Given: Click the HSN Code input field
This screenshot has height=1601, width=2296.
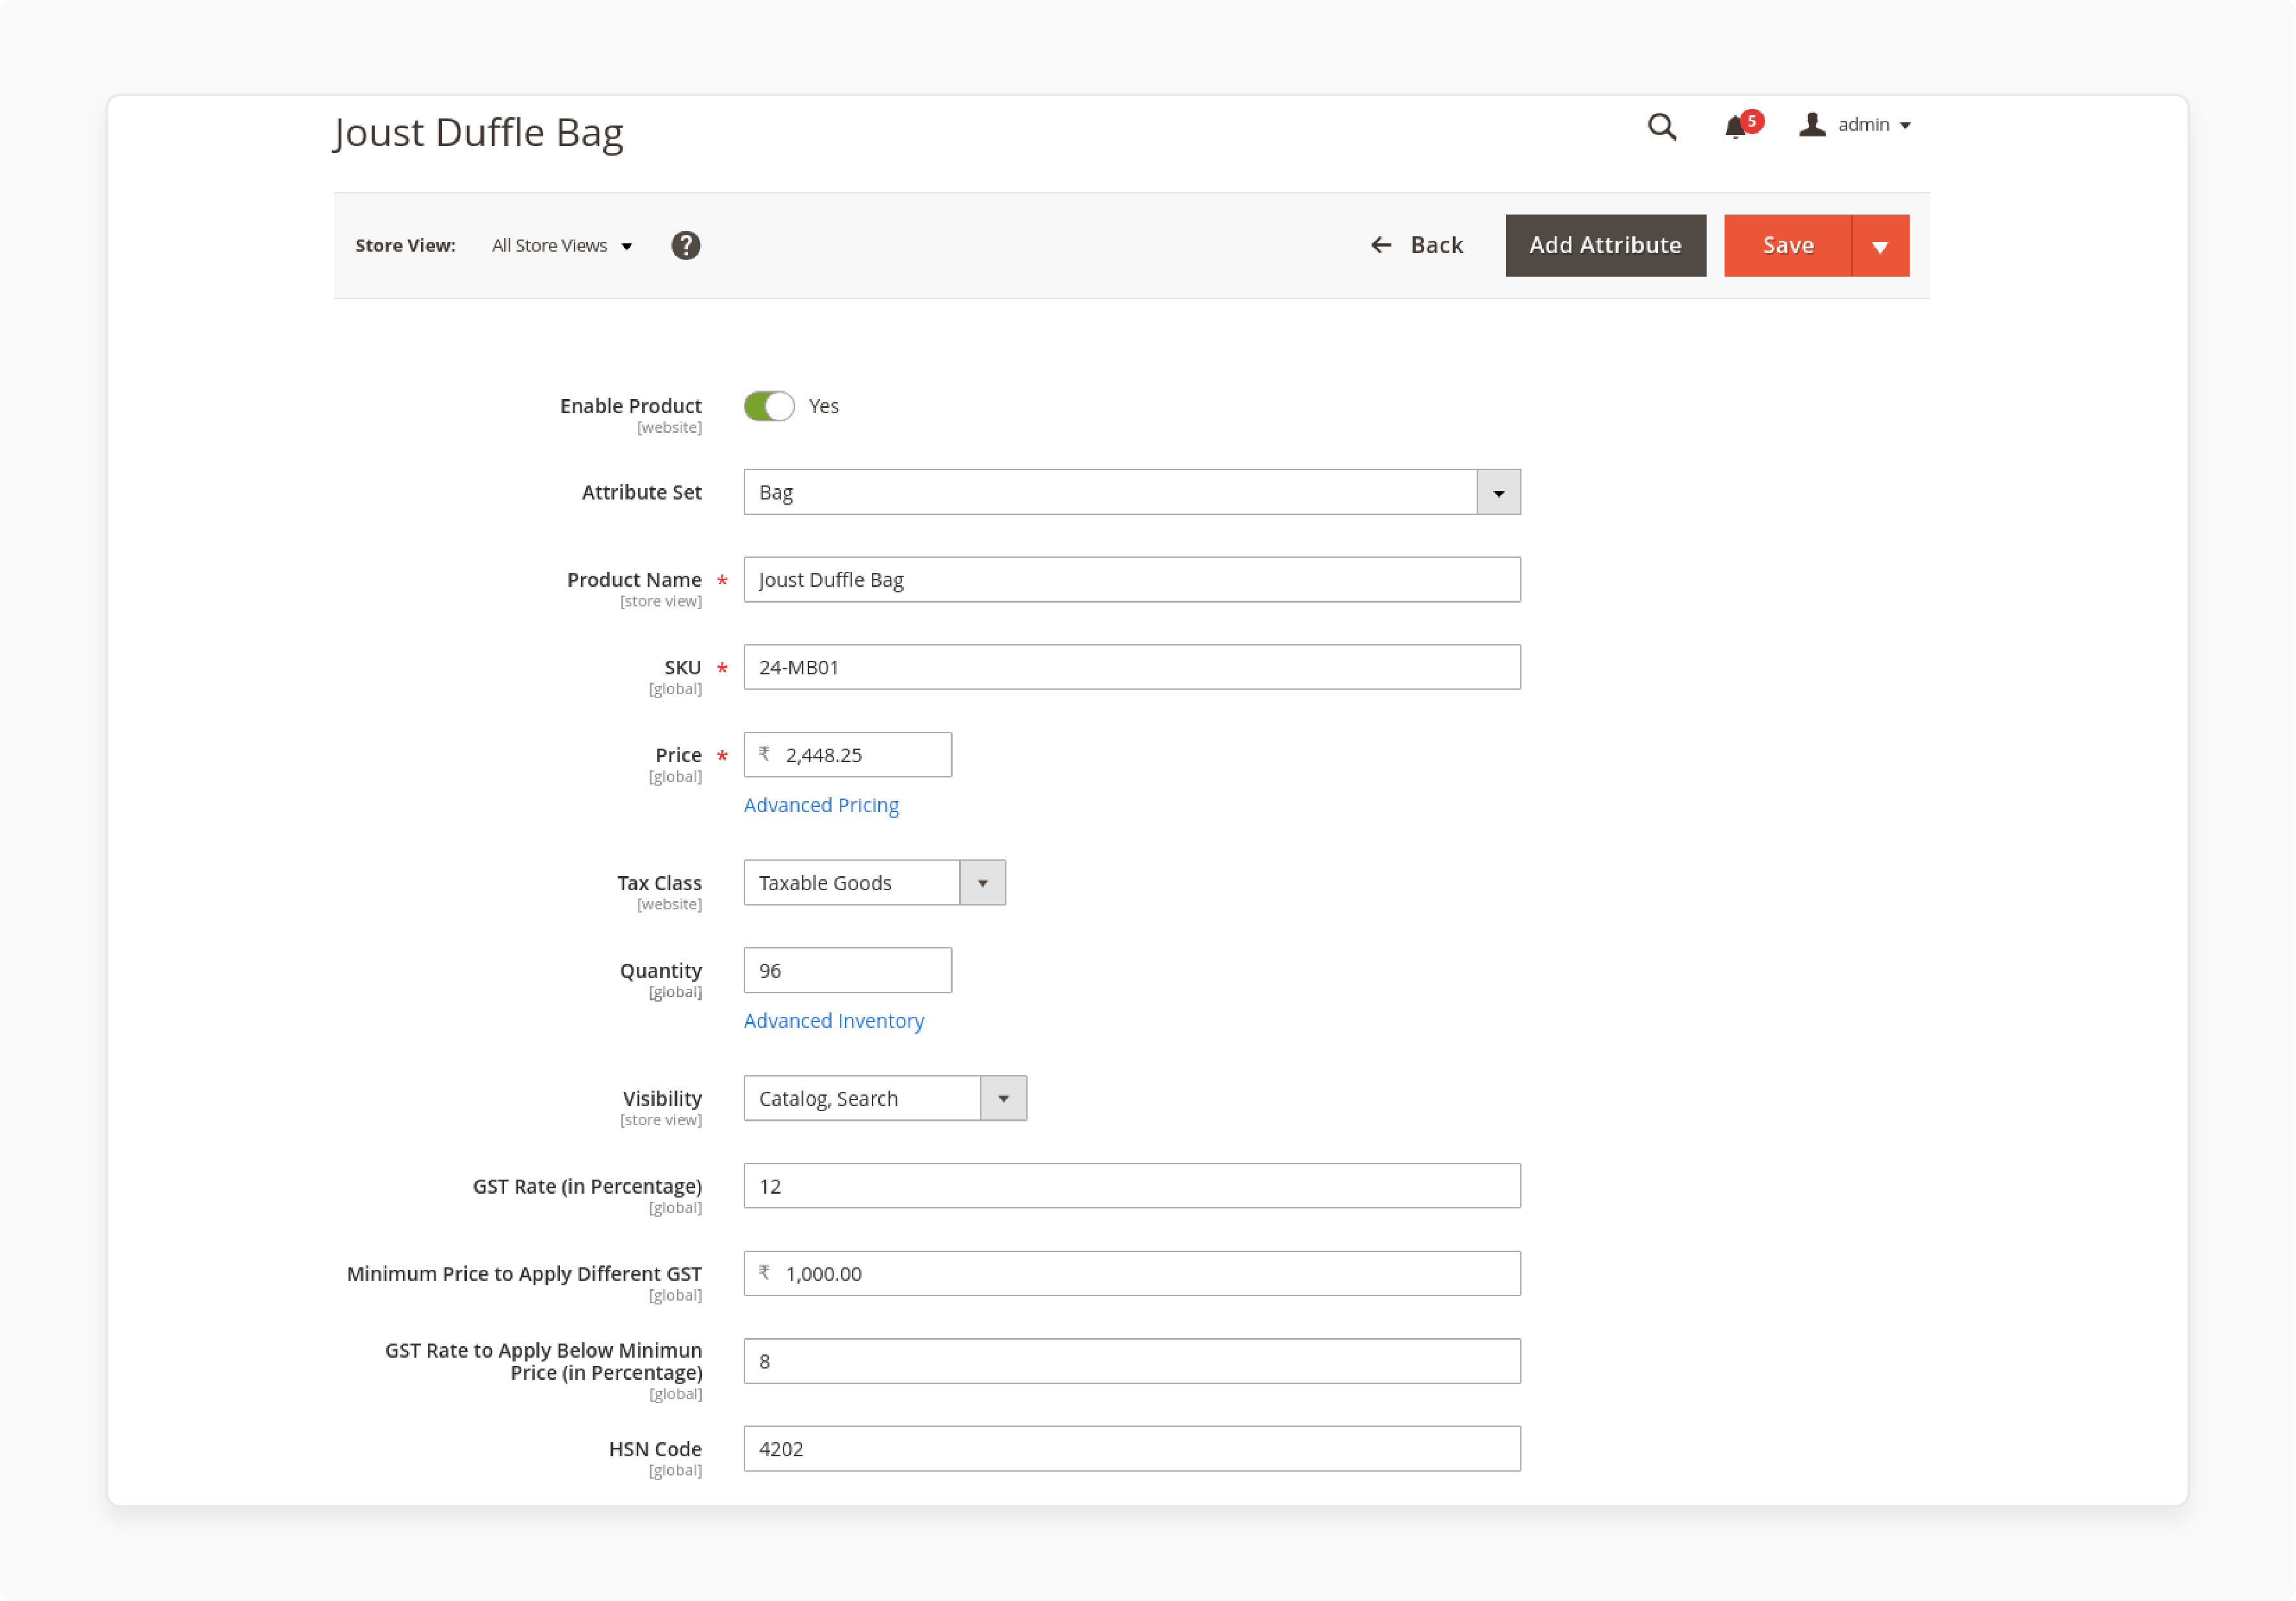Looking at the screenshot, I should 1132,1450.
